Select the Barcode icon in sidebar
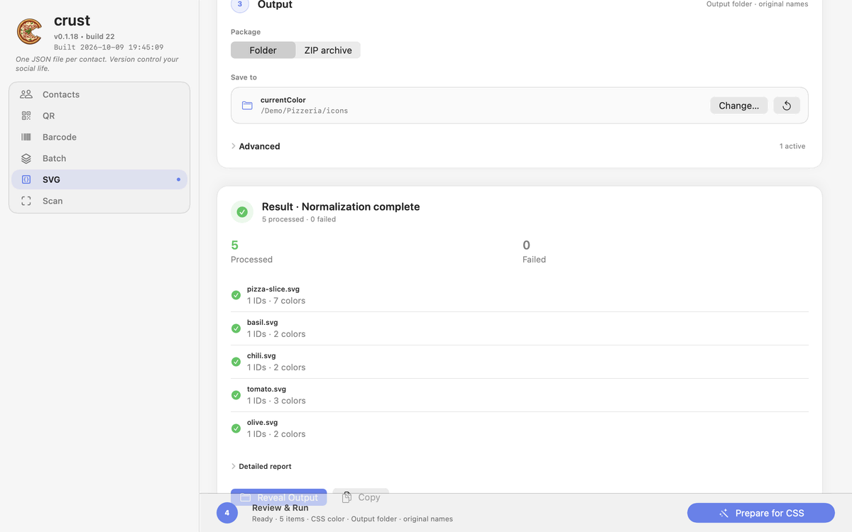The image size is (852, 532). coord(26,137)
